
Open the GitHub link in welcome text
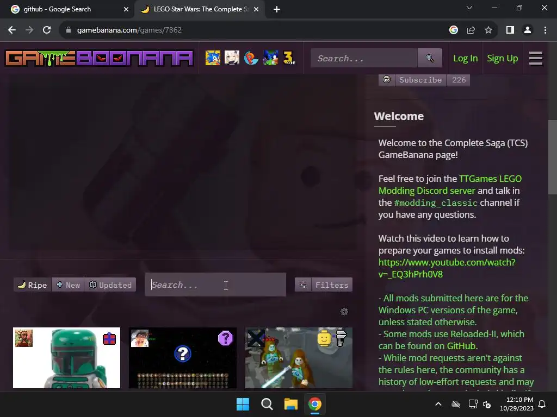tap(462, 346)
